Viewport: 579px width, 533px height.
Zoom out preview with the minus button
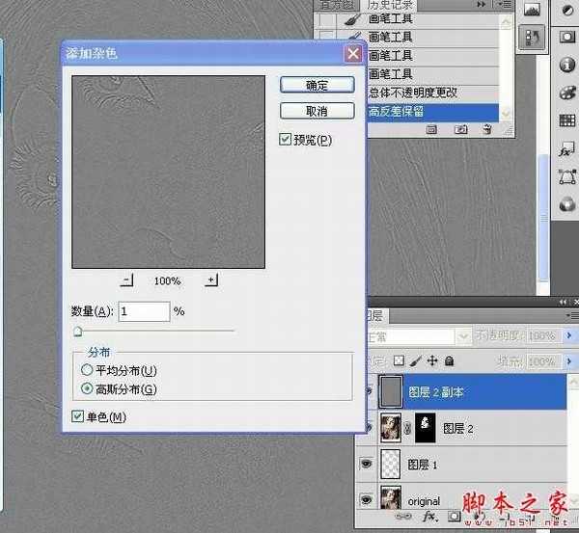(126, 280)
